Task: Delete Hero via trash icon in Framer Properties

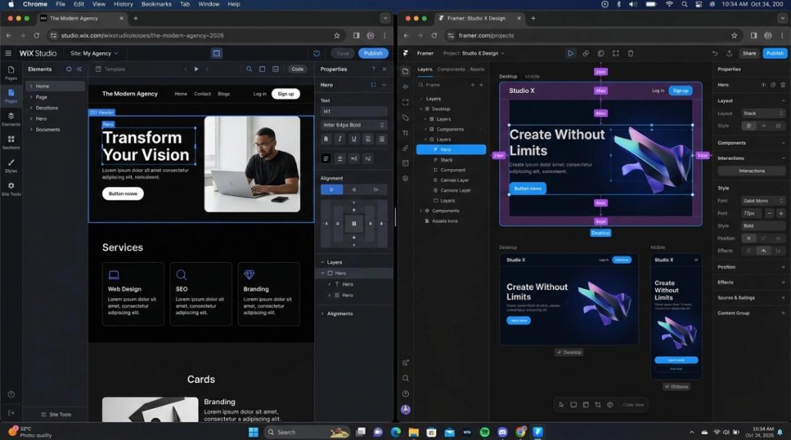Action: coord(783,85)
